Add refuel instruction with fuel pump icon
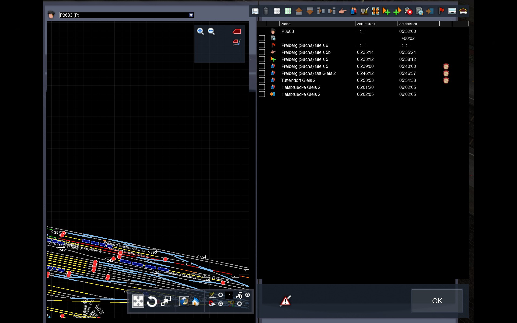 (365, 11)
